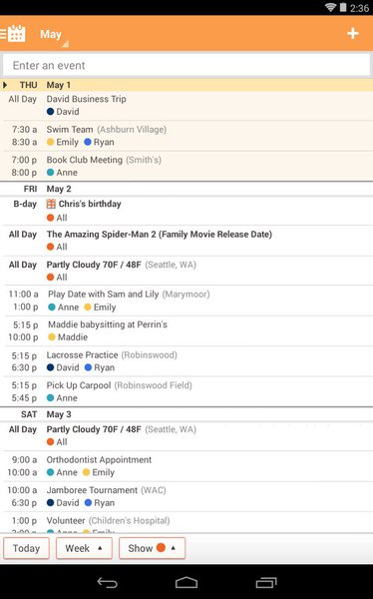Open the calendar menu icon
The height and width of the screenshot is (599, 373).
[x=13, y=34]
